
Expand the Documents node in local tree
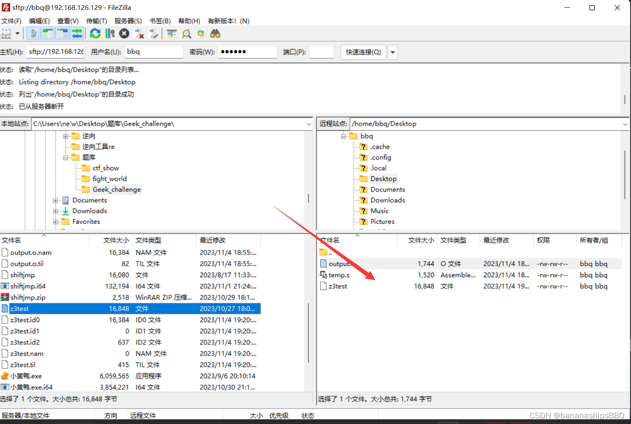pos(55,201)
